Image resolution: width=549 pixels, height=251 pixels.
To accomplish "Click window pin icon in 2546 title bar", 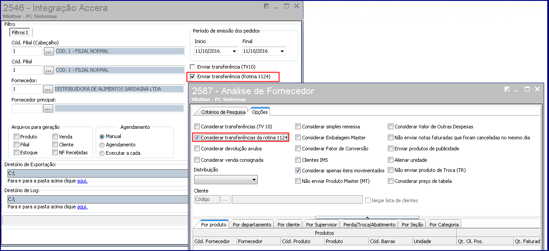I will pos(267,6).
